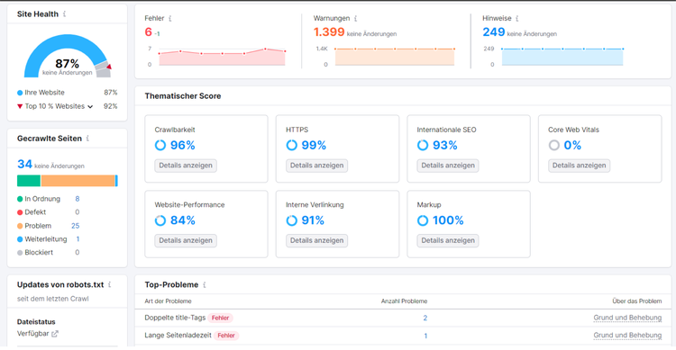676x350 pixels.
Task: Click the Weiterleitung count 1
Action: click(x=78, y=239)
